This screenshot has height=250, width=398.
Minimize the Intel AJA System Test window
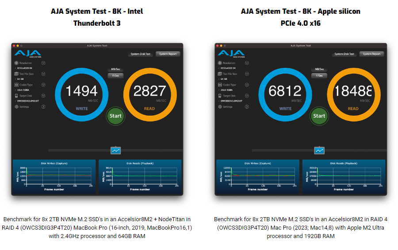coord(18,46)
